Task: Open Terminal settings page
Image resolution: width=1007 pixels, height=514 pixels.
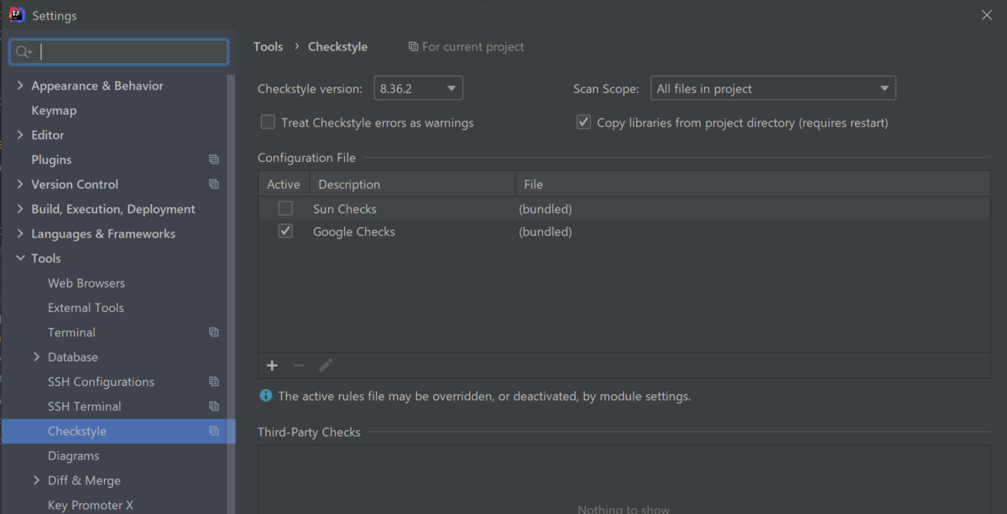Action: [x=71, y=332]
